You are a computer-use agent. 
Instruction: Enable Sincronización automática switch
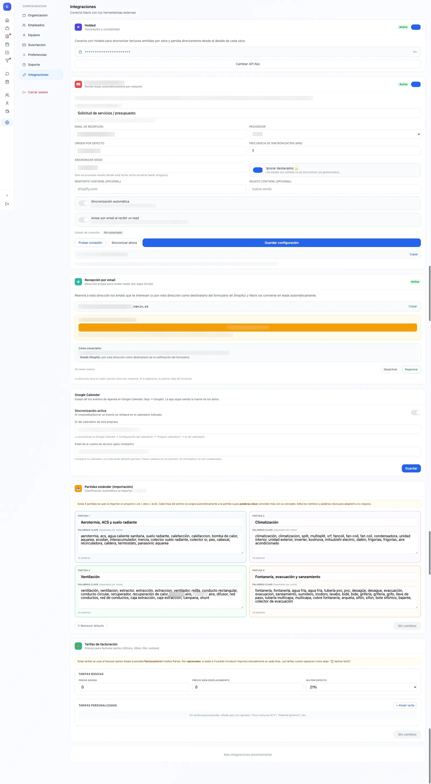pos(84,203)
